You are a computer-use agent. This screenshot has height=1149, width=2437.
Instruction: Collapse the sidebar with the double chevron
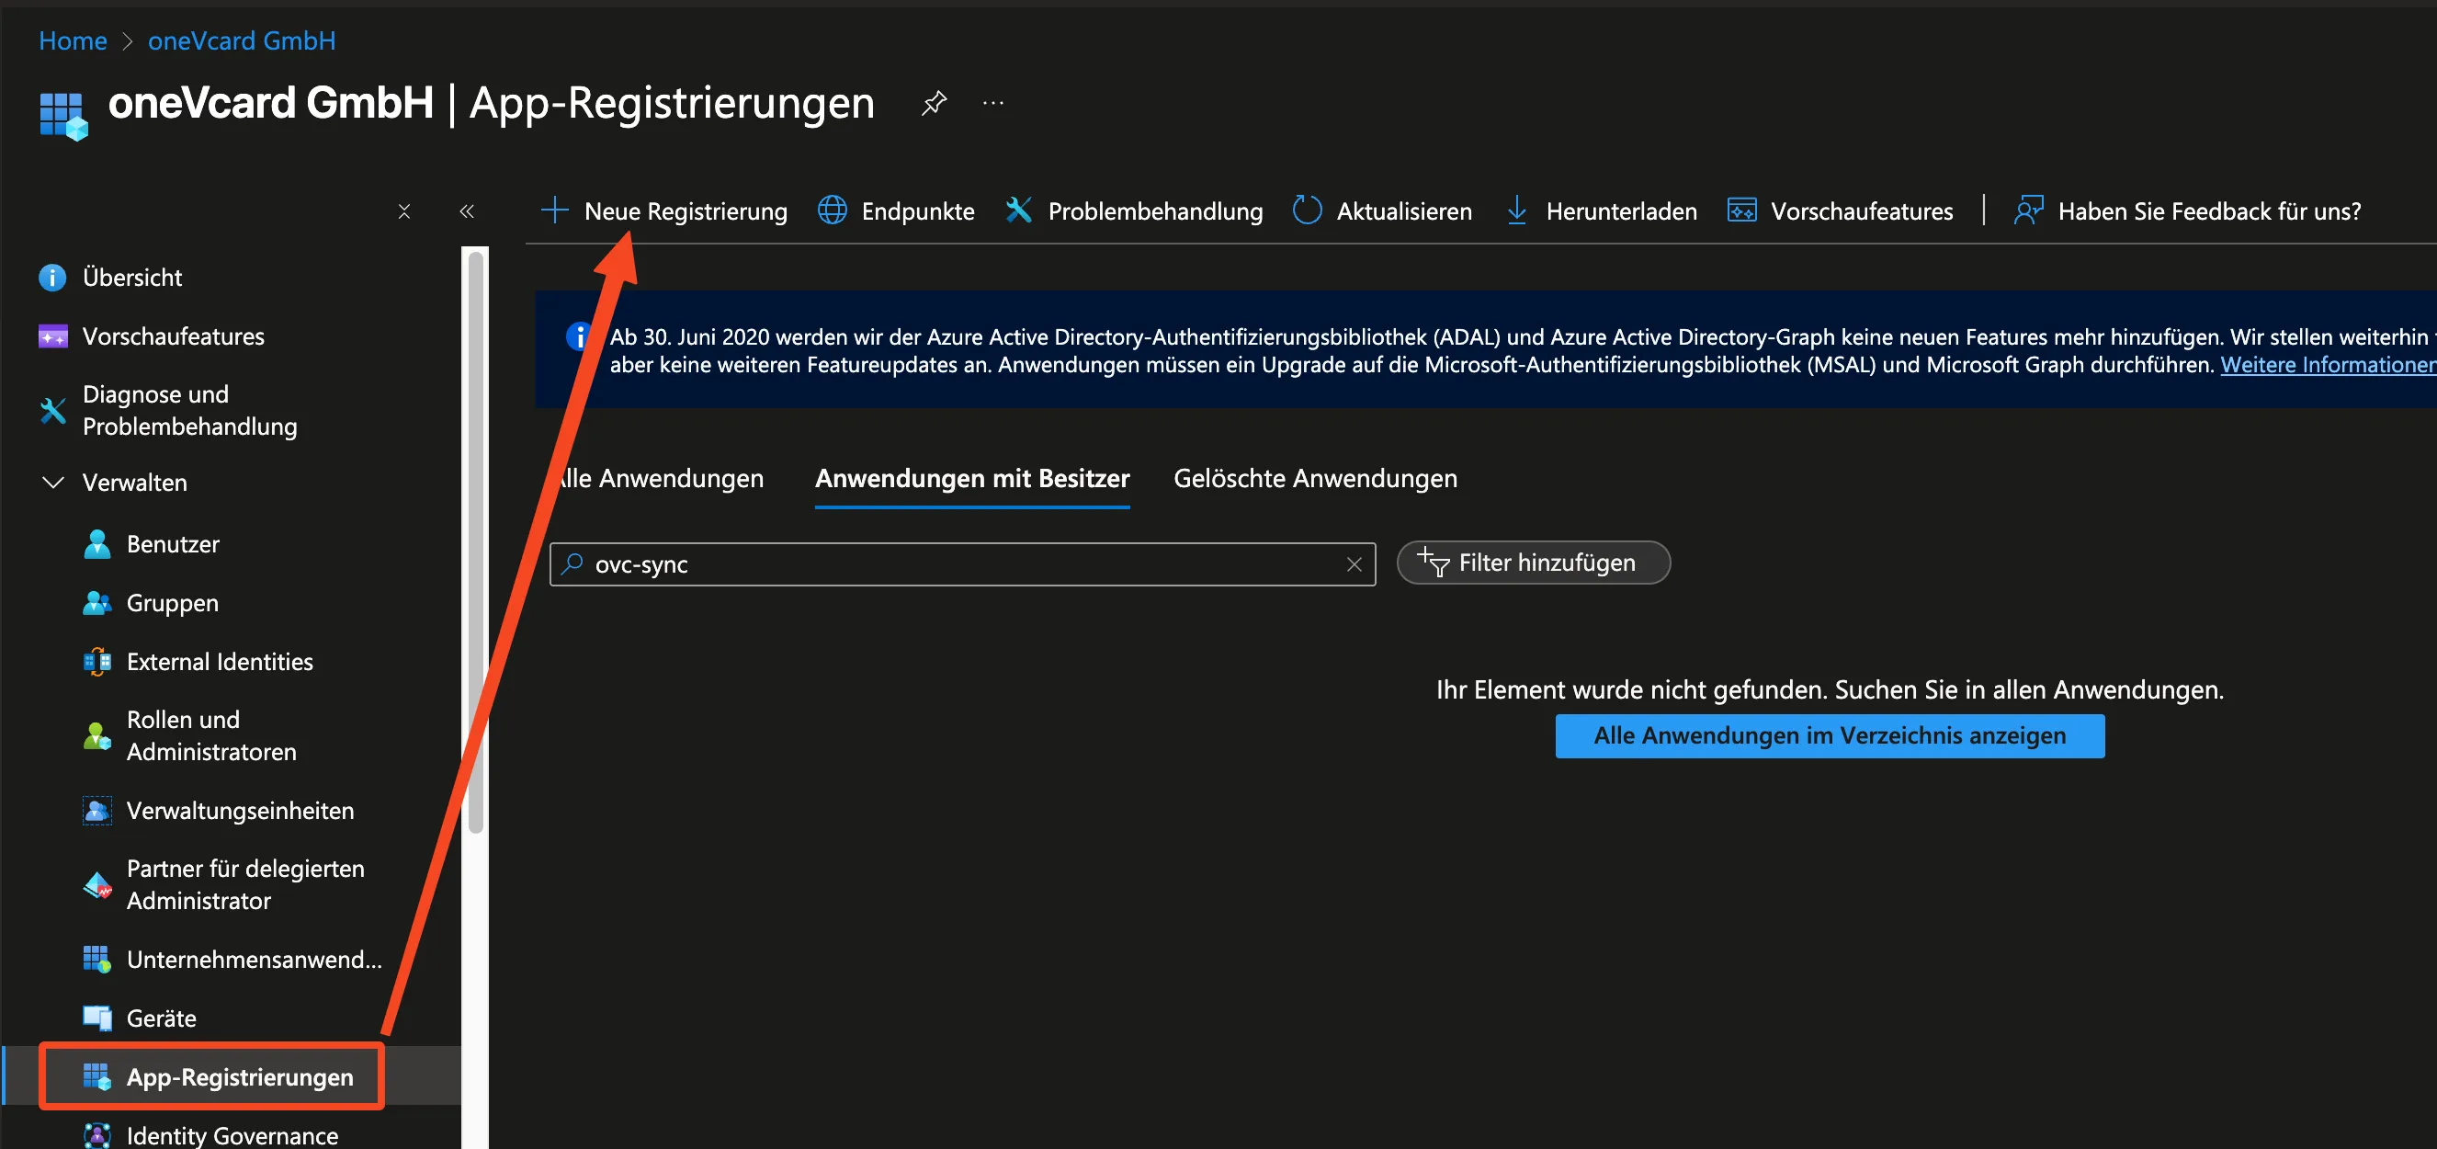click(468, 211)
